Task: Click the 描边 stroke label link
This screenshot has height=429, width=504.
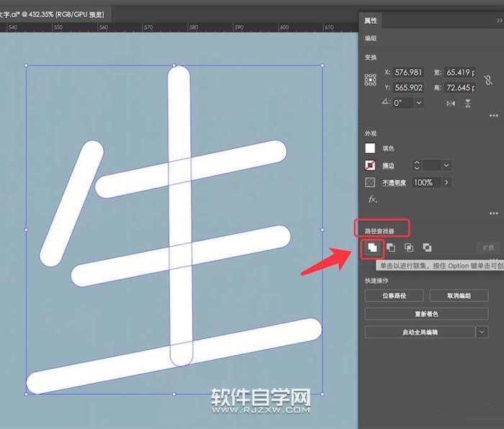Action: (x=388, y=166)
